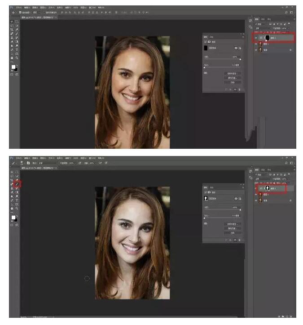303x325 pixels.
Task: Pick the Zoom tool in the lower screenshot
Action: coord(17,208)
